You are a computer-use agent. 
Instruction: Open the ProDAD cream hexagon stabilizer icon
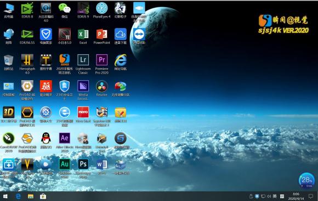pyautogui.click(x=27, y=86)
